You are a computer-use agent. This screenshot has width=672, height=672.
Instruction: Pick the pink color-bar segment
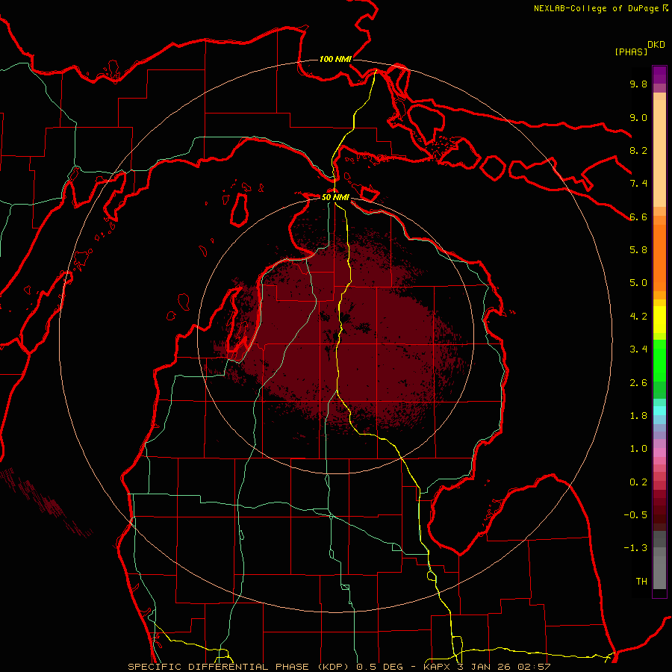[659, 452]
